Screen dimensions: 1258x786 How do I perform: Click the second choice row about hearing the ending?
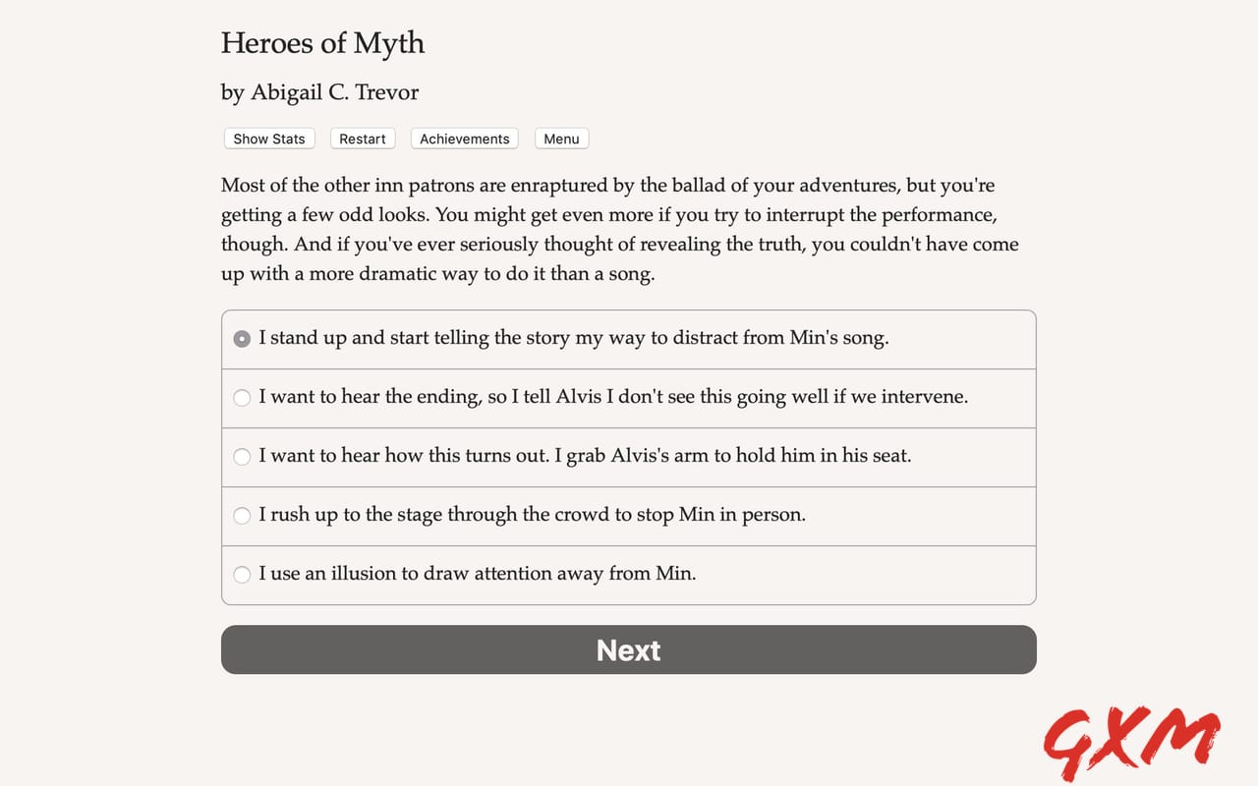(613, 398)
